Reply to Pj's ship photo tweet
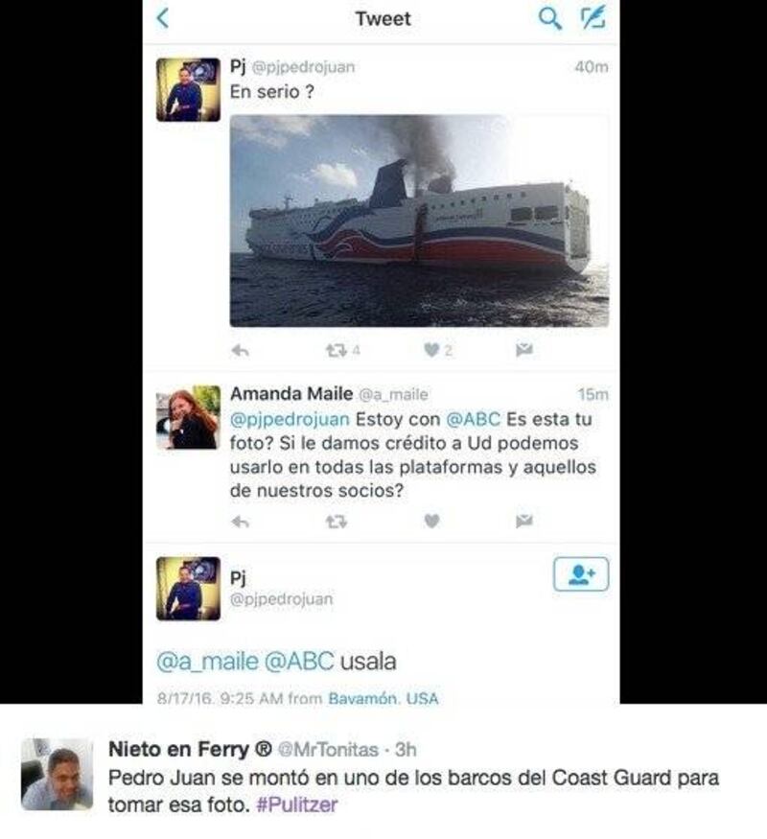 click(x=240, y=351)
